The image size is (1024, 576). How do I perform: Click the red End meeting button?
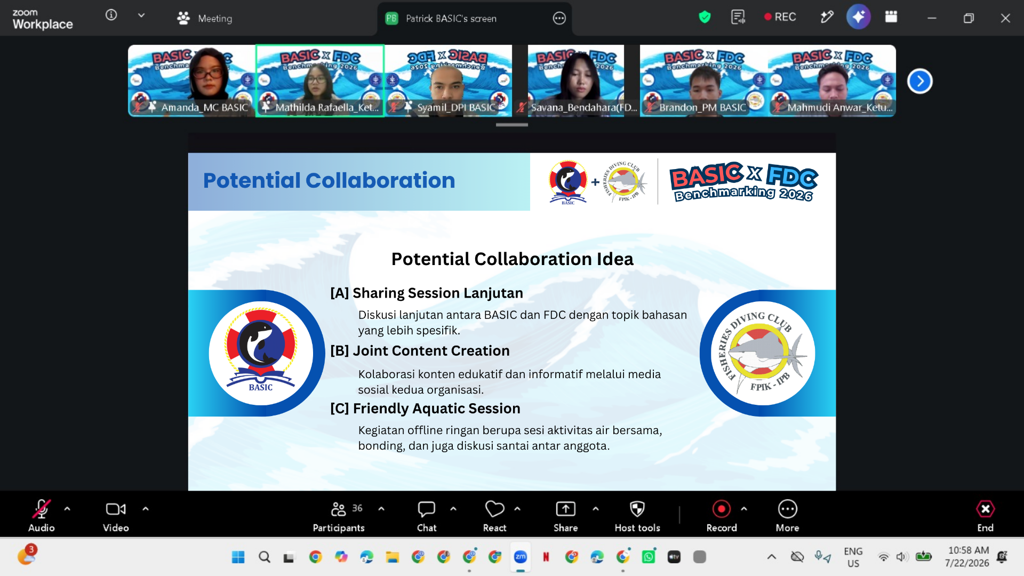pyautogui.click(x=986, y=516)
